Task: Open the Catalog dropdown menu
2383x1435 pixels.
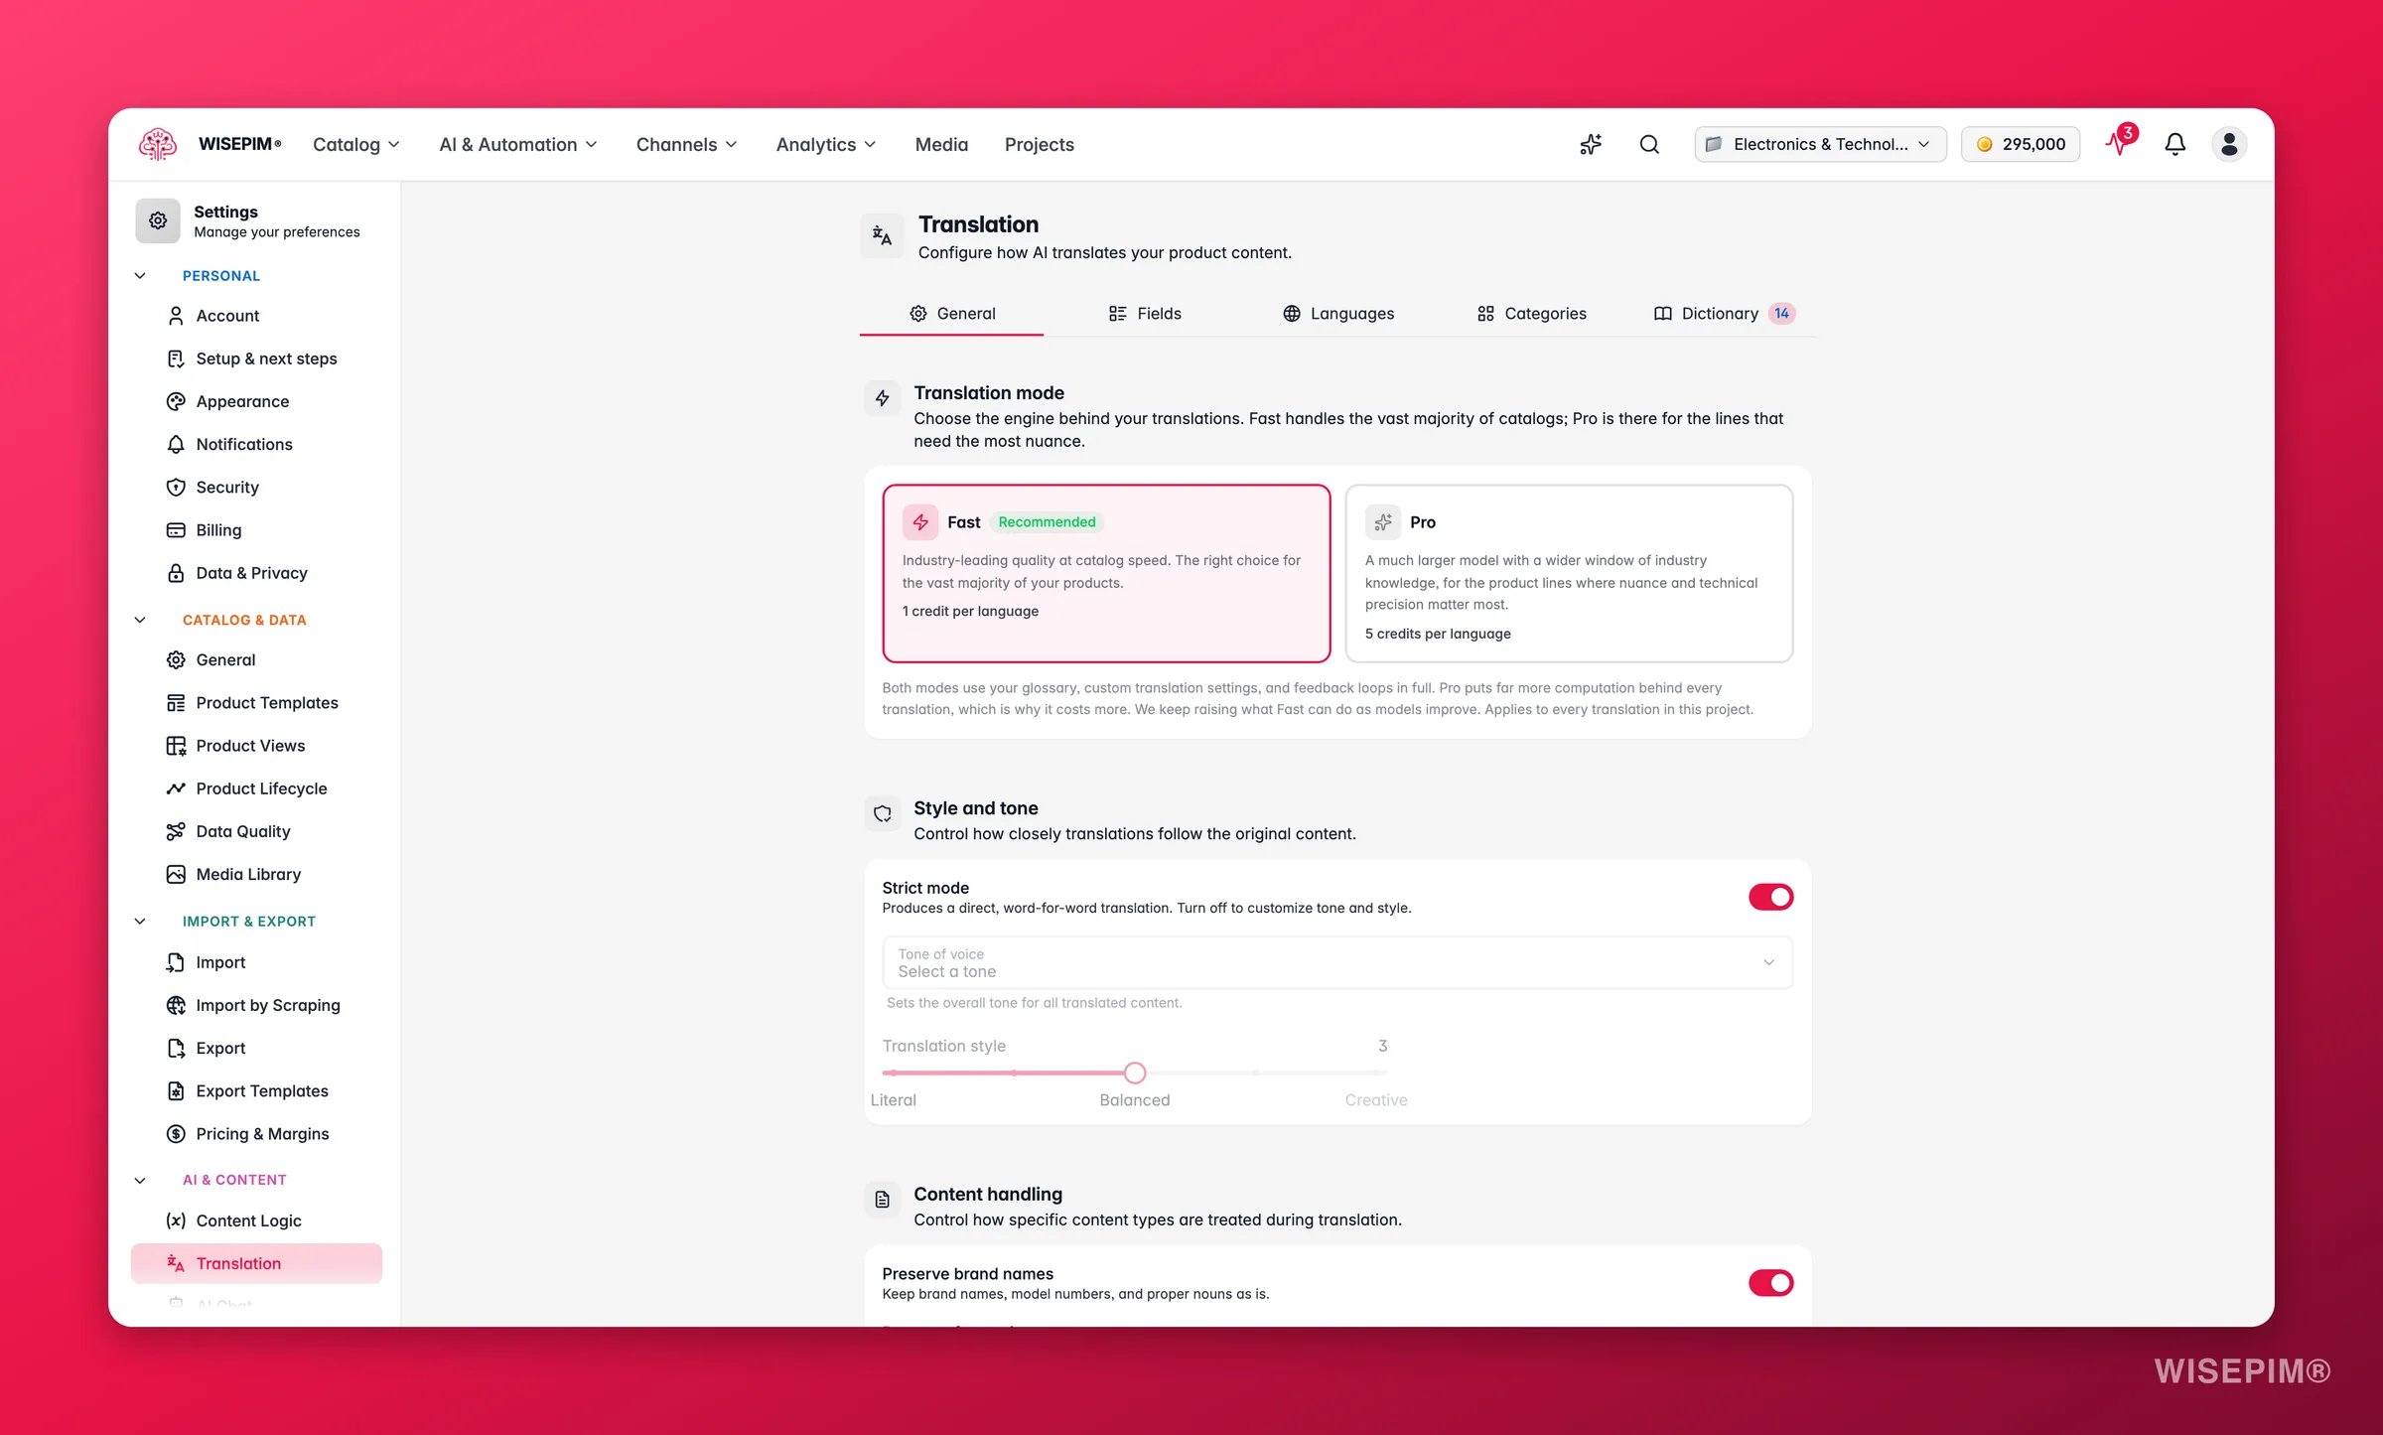Action: click(356, 144)
